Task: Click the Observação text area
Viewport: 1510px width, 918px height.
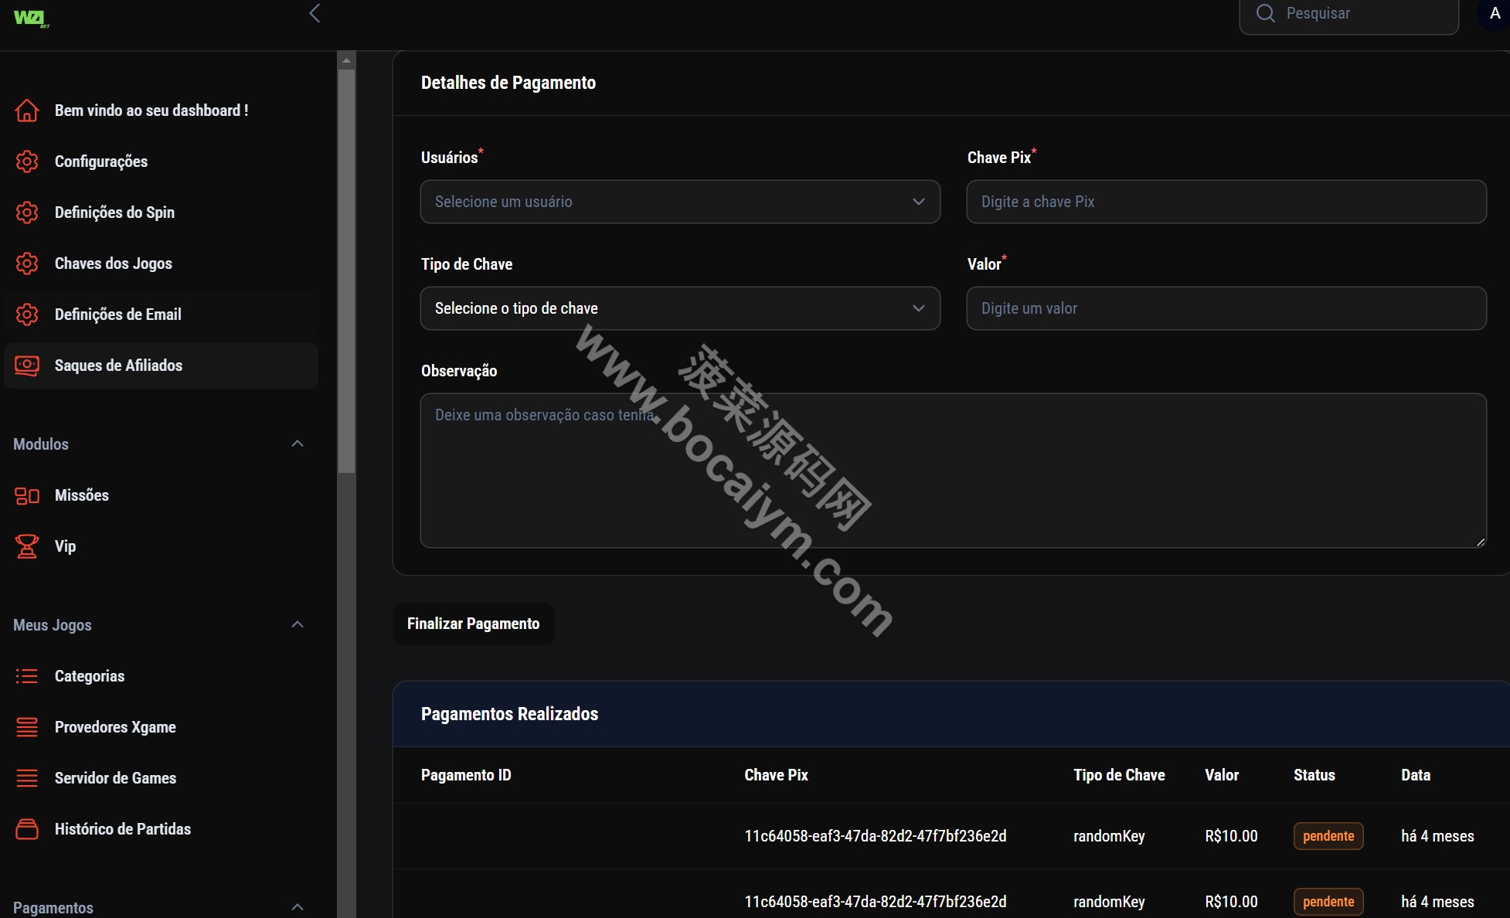Action: point(954,471)
